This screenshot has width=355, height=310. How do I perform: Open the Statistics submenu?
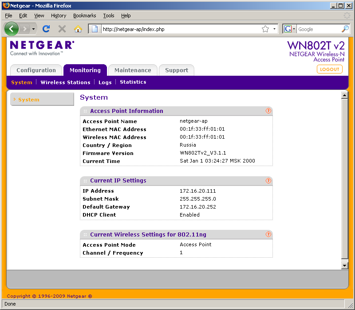point(133,82)
